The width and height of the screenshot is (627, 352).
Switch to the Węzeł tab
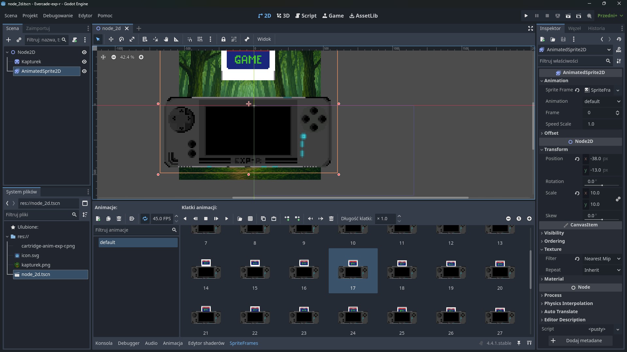point(574,28)
